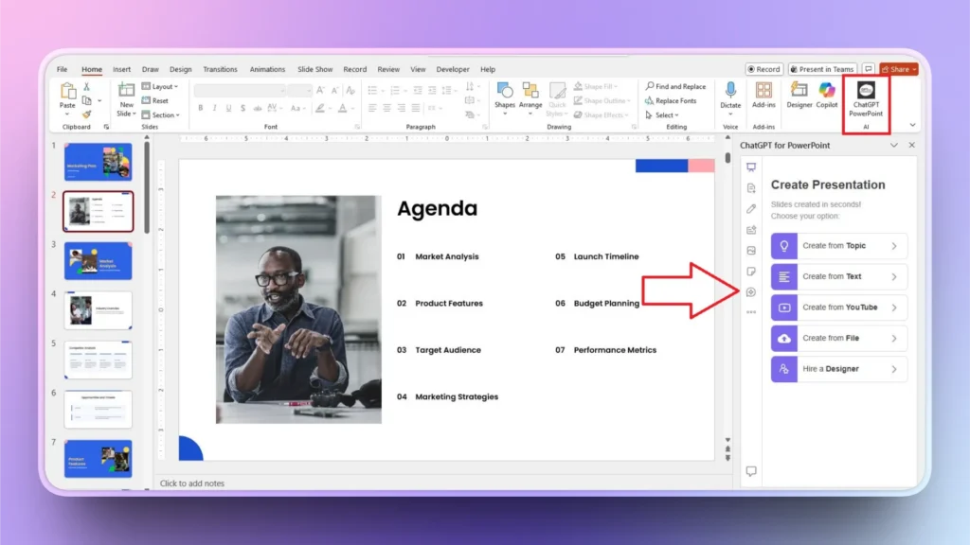
Task: Toggle italic formatting
Action: pyautogui.click(x=214, y=107)
